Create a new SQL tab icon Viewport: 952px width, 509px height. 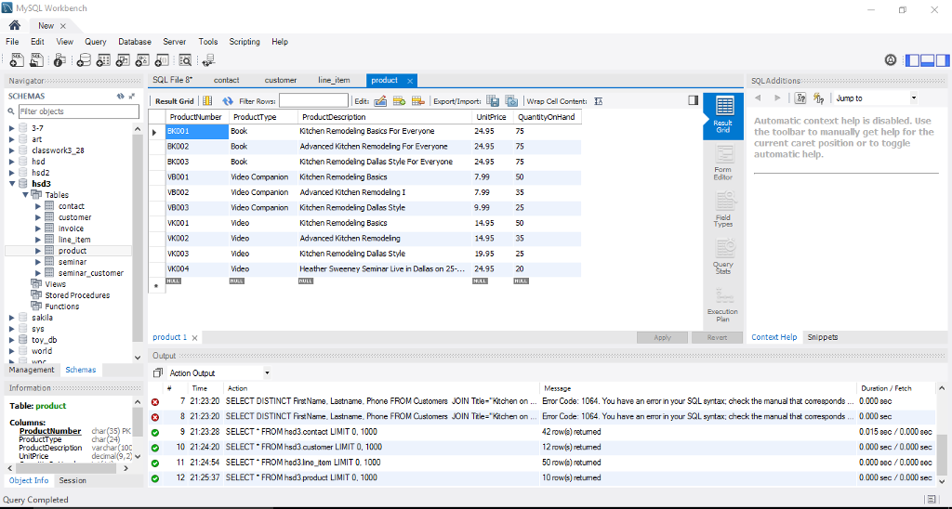point(17,60)
